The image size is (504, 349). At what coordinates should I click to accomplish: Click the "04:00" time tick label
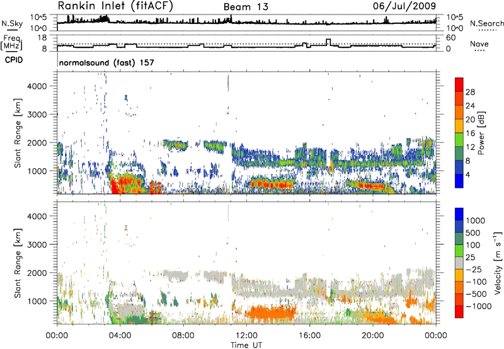point(120,336)
